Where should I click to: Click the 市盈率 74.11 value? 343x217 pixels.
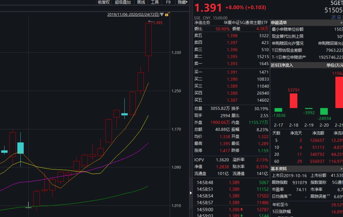[x=301, y=190]
